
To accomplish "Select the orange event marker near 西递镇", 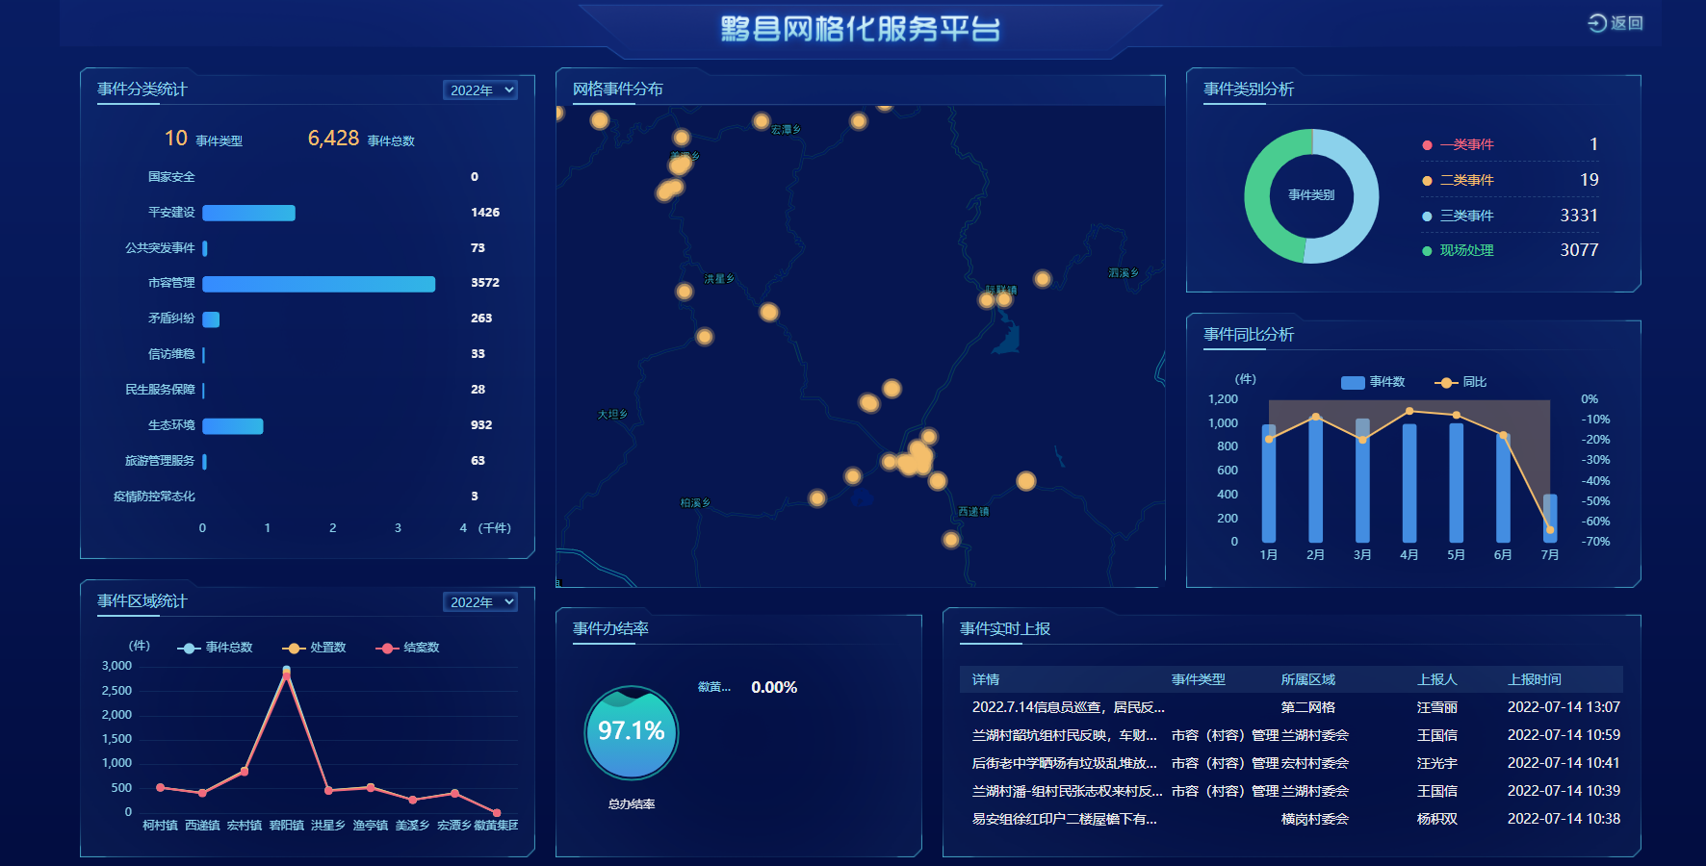I will click(x=950, y=539).
